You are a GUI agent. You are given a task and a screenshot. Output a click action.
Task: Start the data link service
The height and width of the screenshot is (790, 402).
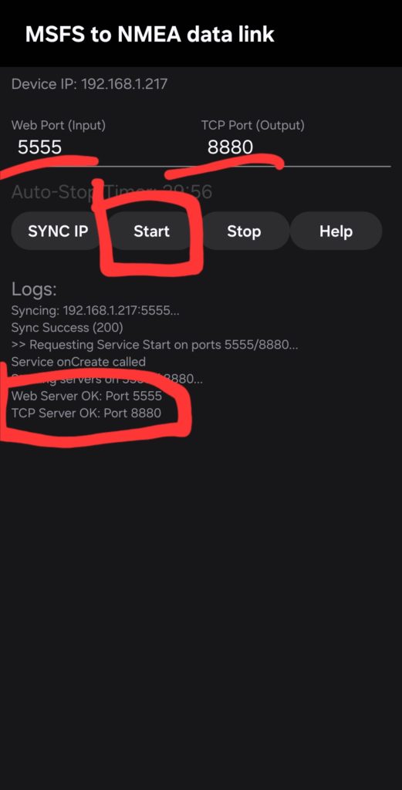(x=151, y=231)
